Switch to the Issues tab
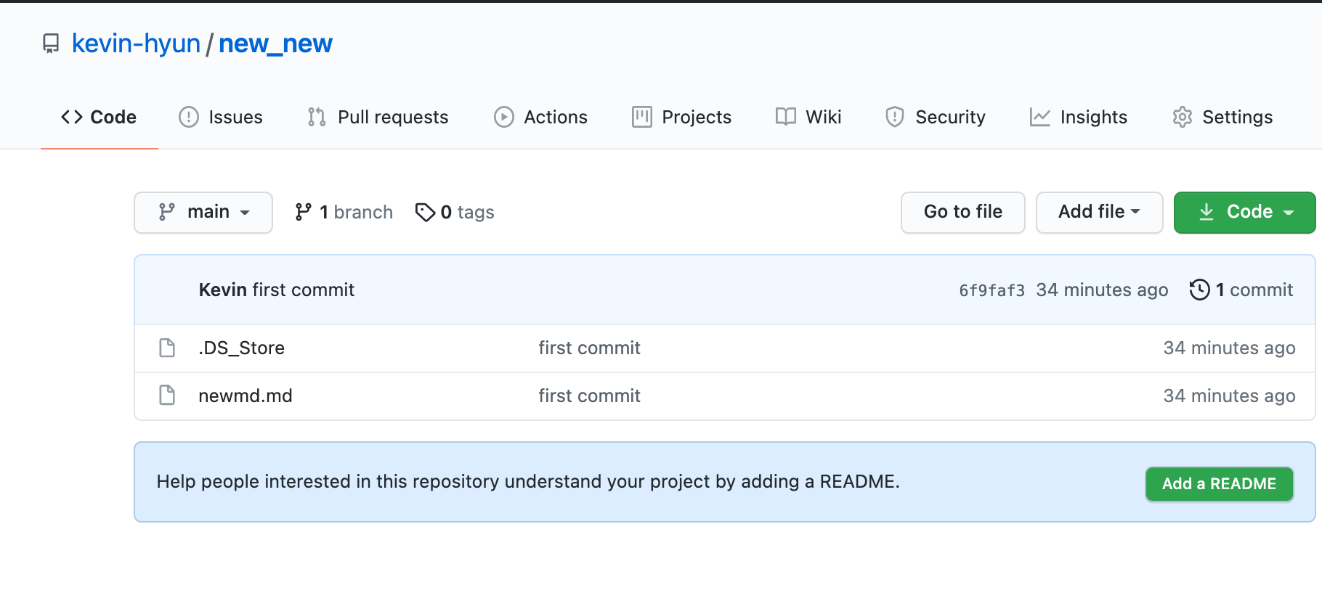The image size is (1322, 614). click(x=221, y=117)
